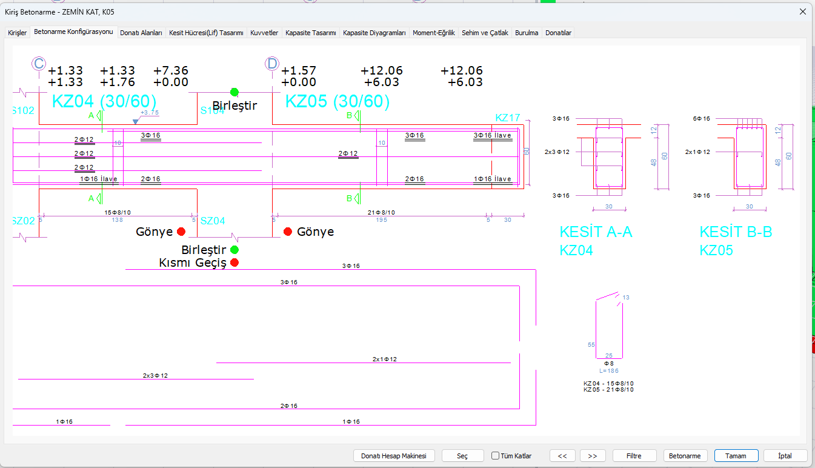The width and height of the screenshot is (815, 468).
Task: Click the lower green section B marker
Action: click(x=357, y=198)
